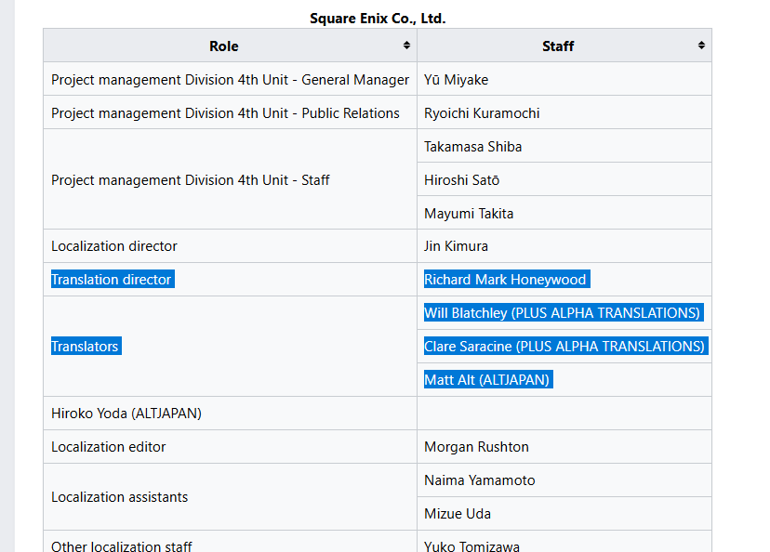
Task: Click the Square Enix Co., Ltd. caption
Action: tap(378, 19)
